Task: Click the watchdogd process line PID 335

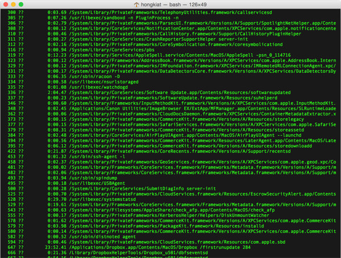Action: (x=68, y=88)
